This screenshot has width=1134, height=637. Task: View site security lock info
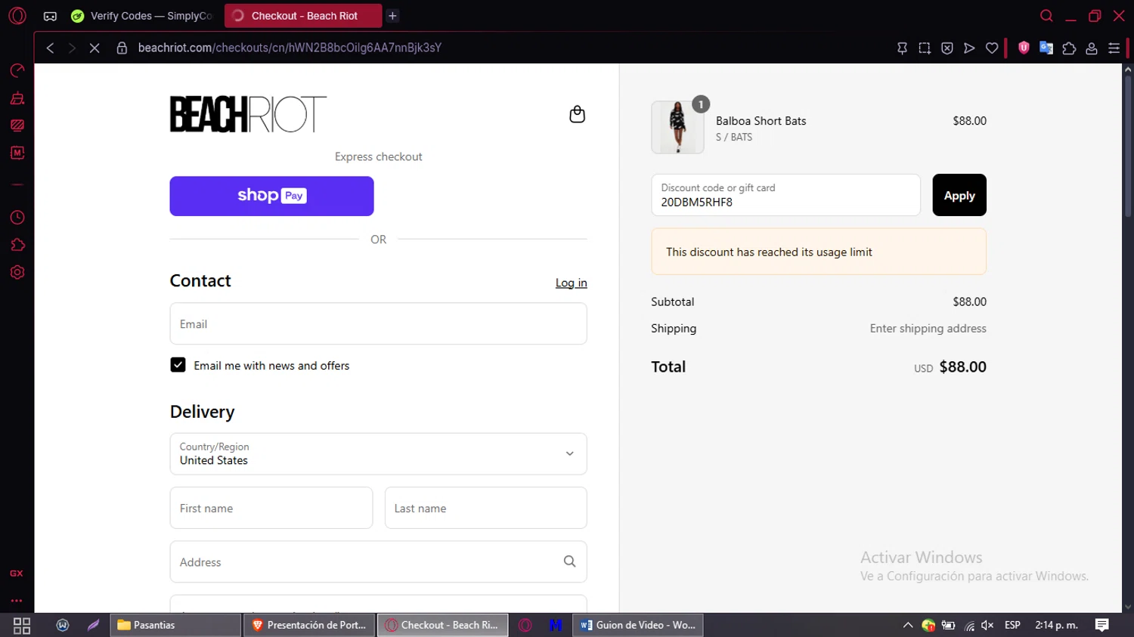tap(122, 48)
